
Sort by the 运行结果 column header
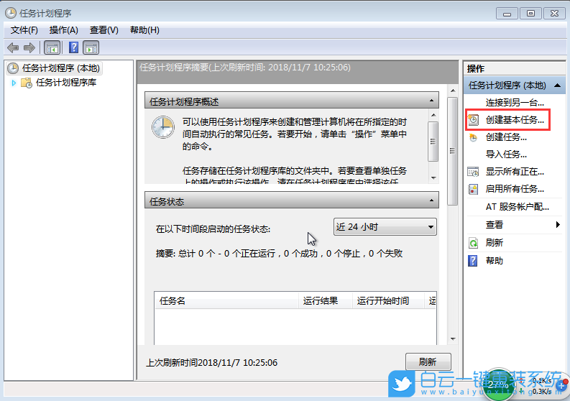(x=326, y=300)
